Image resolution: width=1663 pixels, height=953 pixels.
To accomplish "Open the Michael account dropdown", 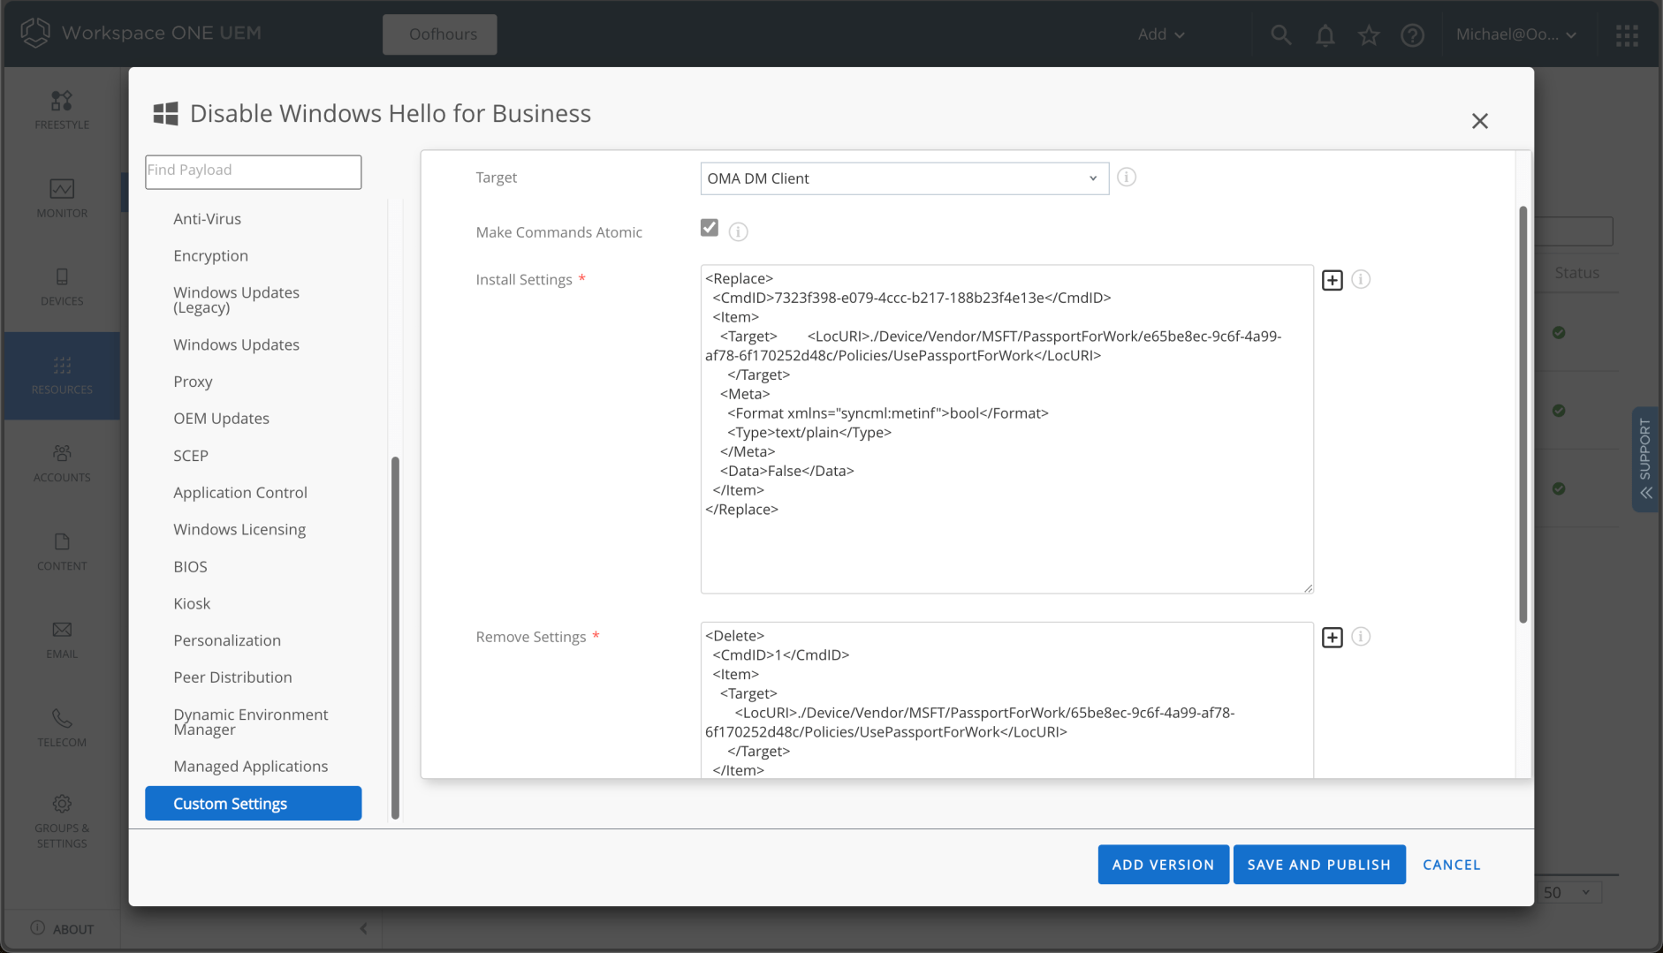I will pos(1515,34).
